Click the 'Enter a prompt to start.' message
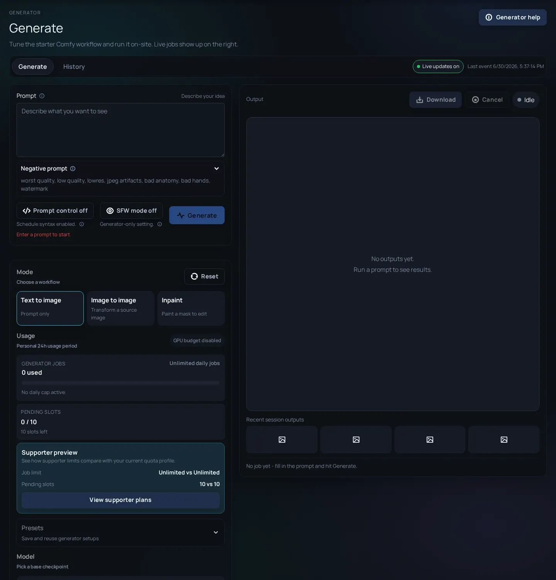The height and width of the screenshot is (580, 556). point(44,235)
